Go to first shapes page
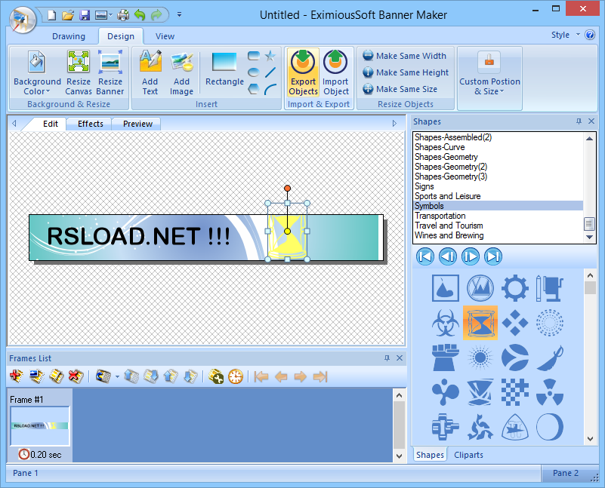Viewport: 605px width, 488px height. click(425, 256)
